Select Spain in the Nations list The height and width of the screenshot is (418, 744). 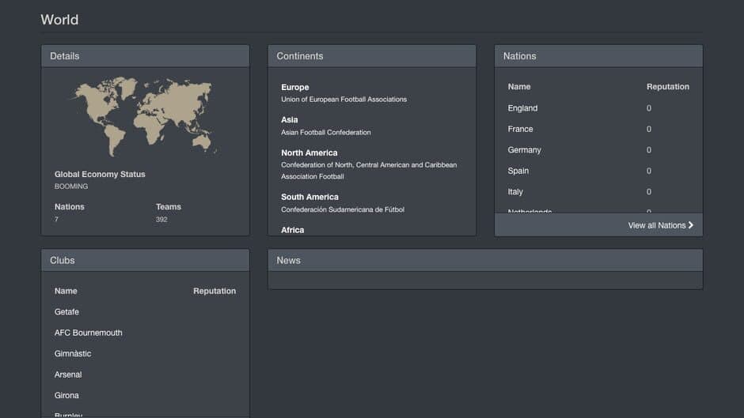point(518,171)
